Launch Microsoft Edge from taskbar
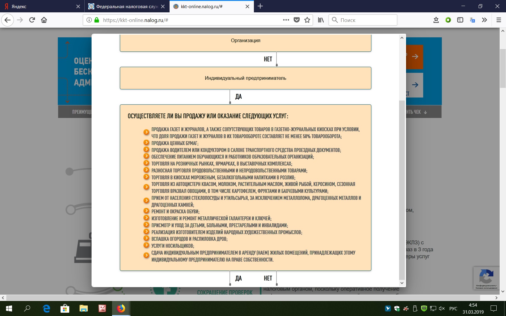Screen dimensions: 506x316 point(46,308)
